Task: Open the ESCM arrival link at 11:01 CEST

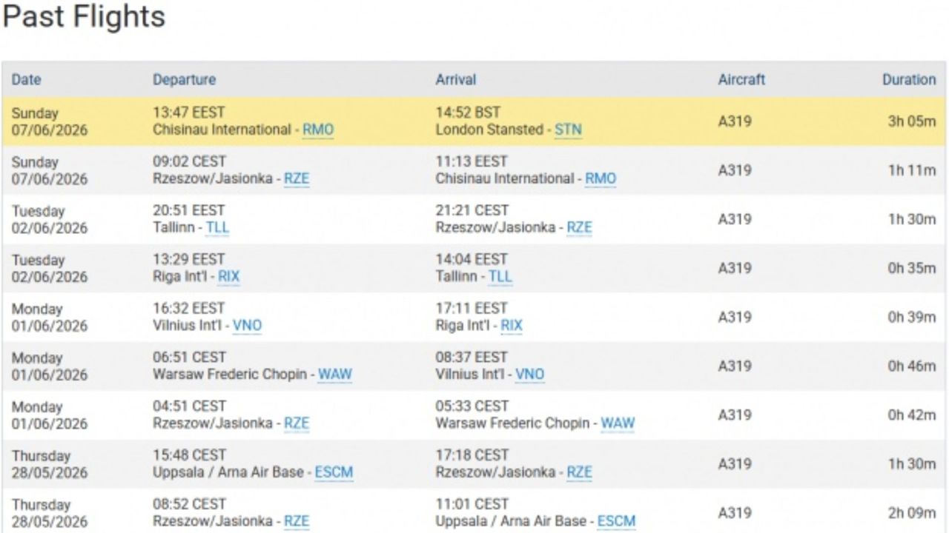Action: click(x=616, y=521)
